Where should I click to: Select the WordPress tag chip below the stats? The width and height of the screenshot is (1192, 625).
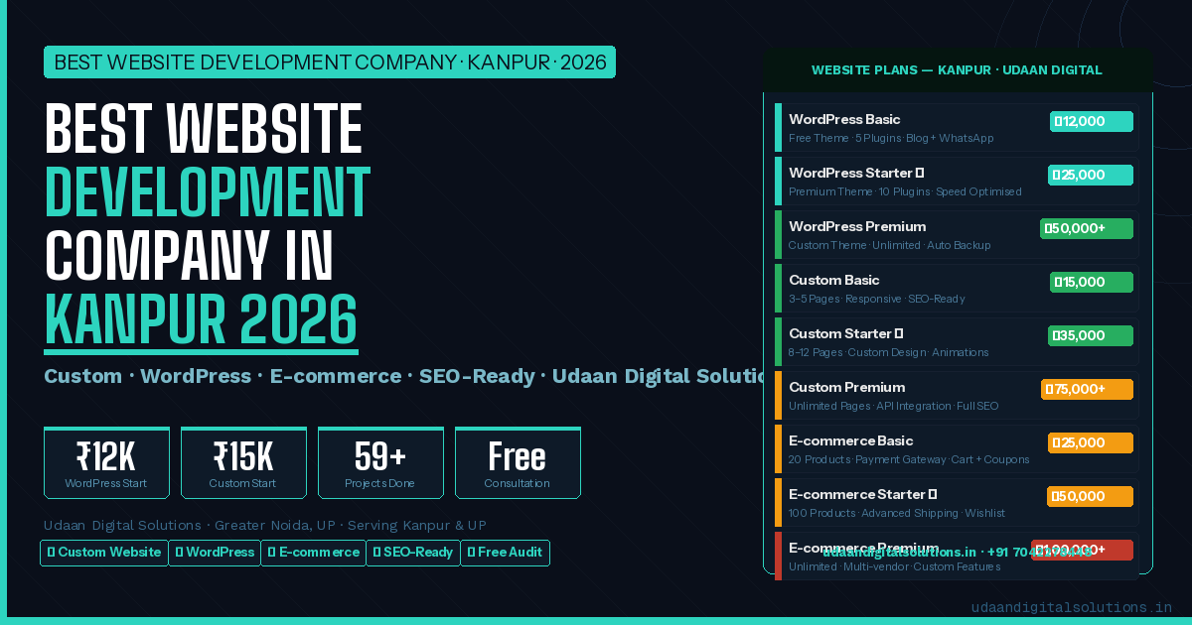tap(215, 553)
